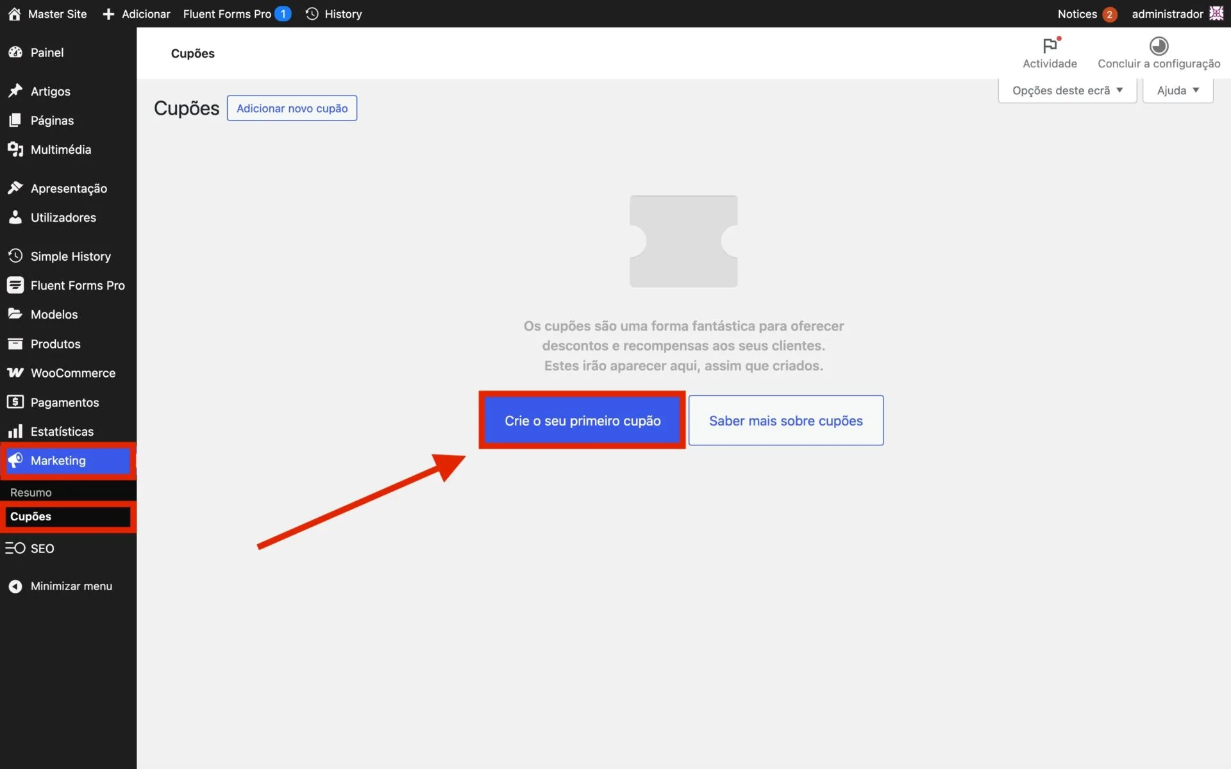Click the Utilizadores users icon

(15, 217)
